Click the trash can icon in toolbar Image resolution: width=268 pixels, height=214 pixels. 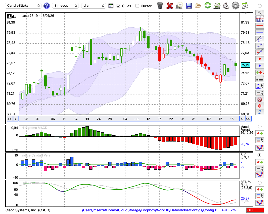[160, 6]
